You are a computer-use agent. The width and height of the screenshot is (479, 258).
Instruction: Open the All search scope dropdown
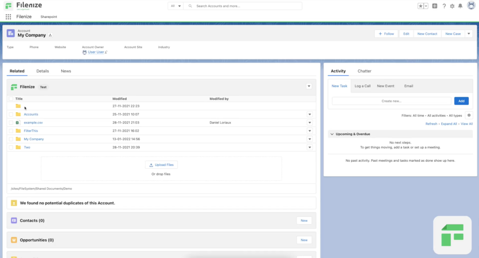click(176, 6)
